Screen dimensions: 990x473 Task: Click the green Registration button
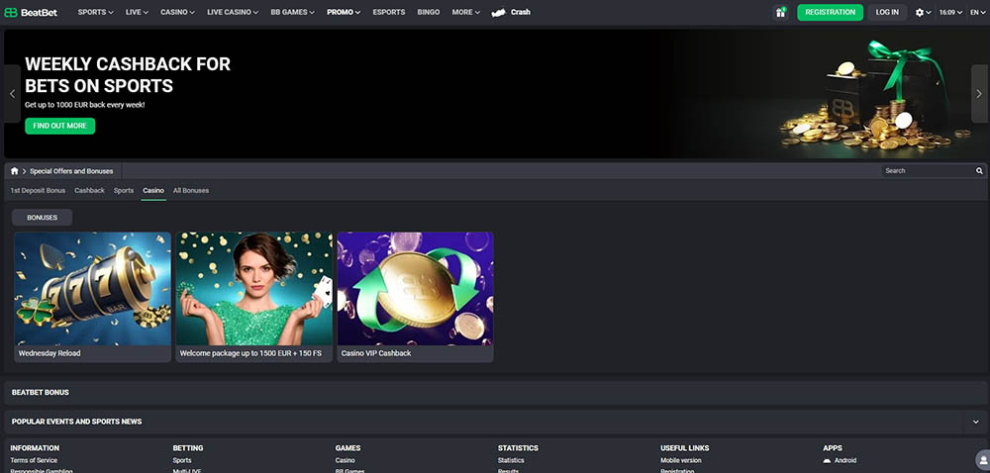tap(830, 12)
